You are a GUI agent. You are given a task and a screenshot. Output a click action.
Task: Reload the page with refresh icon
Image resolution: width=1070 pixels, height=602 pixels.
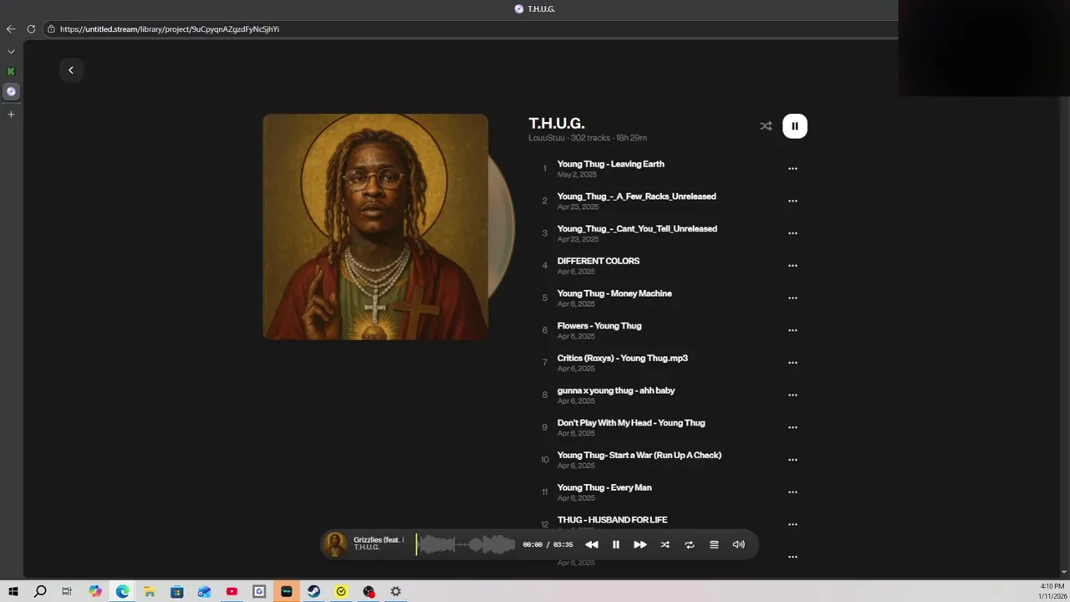[31, 28]
